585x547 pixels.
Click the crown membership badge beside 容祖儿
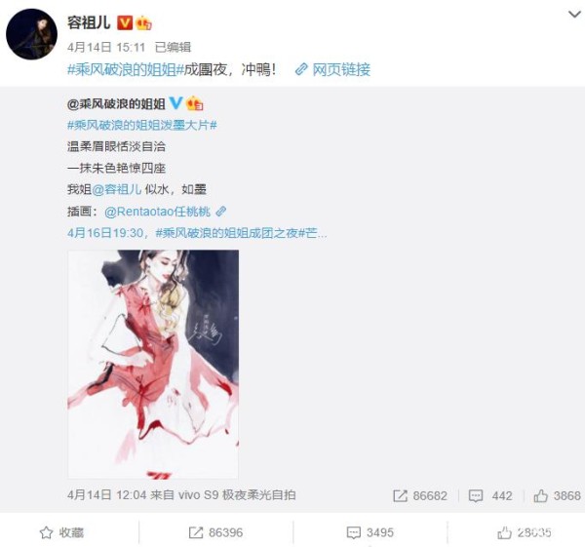pos(143,23)
